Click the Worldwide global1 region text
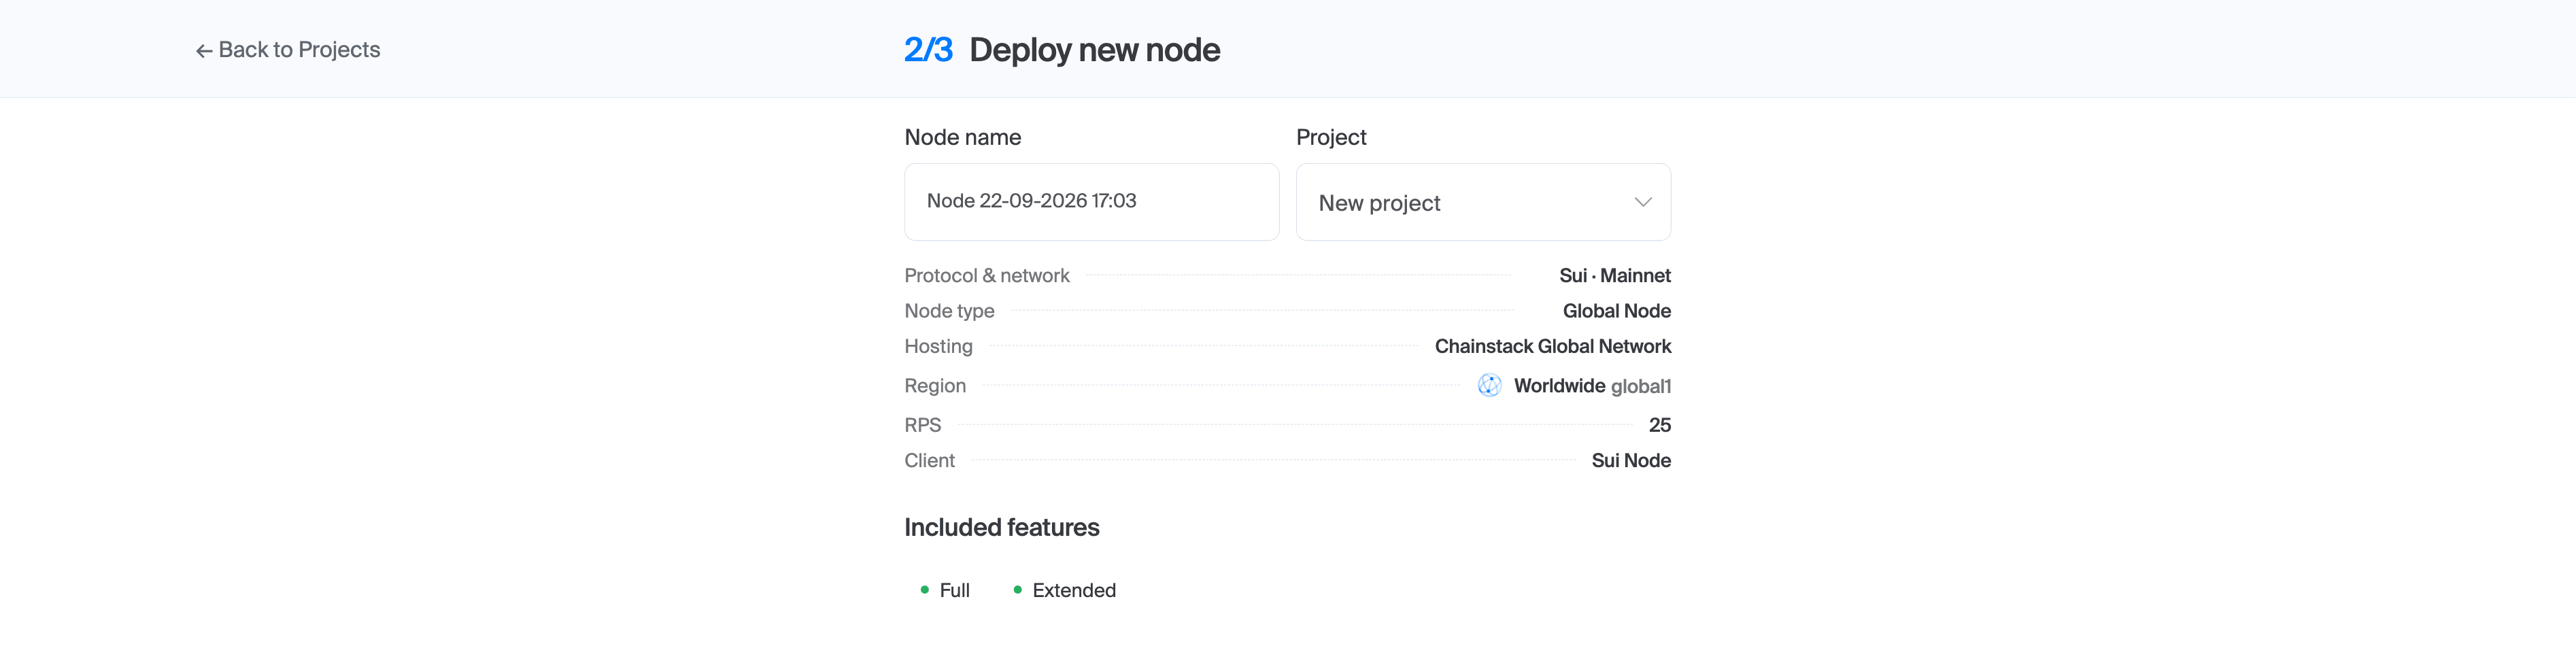Screen dimensions: 2576x646 (1592, 386)
